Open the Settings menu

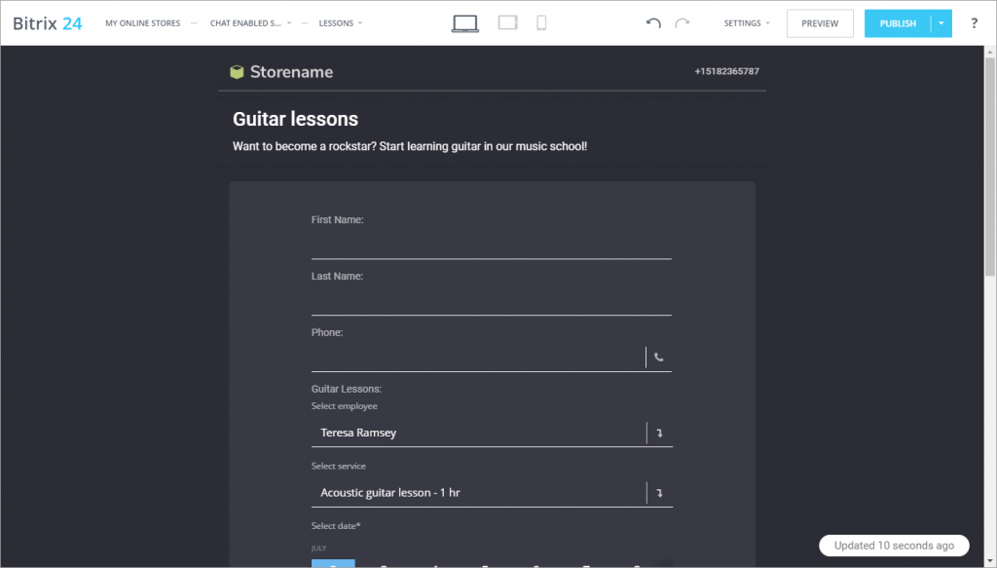point(747,23)
